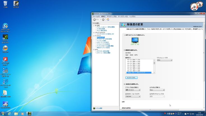206x116 pixels.
Task: Open the output color depth dropdown
Action: 157,90
